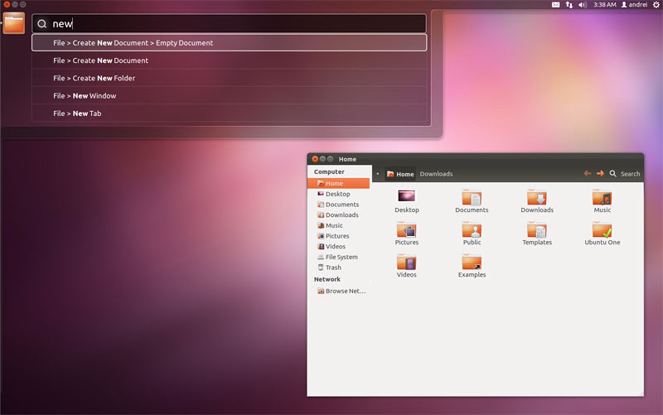Click the back arrow in Home toolbar
Screen dimensions: 663x415
587,174
